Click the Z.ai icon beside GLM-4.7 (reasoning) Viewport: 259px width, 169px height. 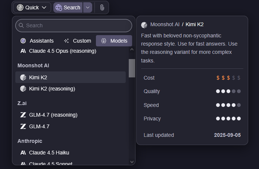pos(23,115)
